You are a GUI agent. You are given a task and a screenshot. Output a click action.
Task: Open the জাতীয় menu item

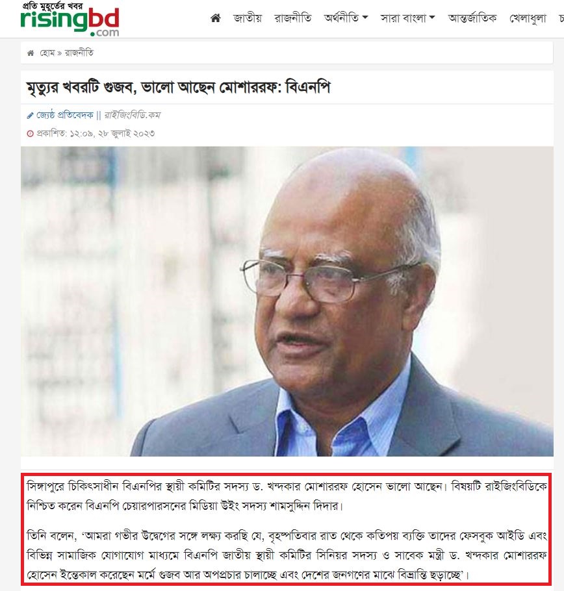(x=248, y=18)
